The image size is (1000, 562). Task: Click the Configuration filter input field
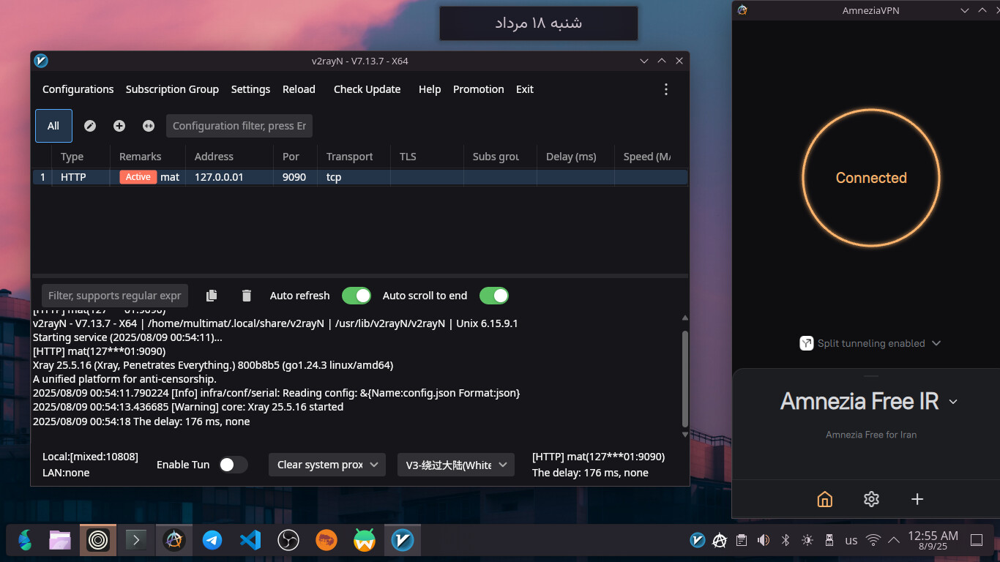pyautogui.click(x=239, y=126)
